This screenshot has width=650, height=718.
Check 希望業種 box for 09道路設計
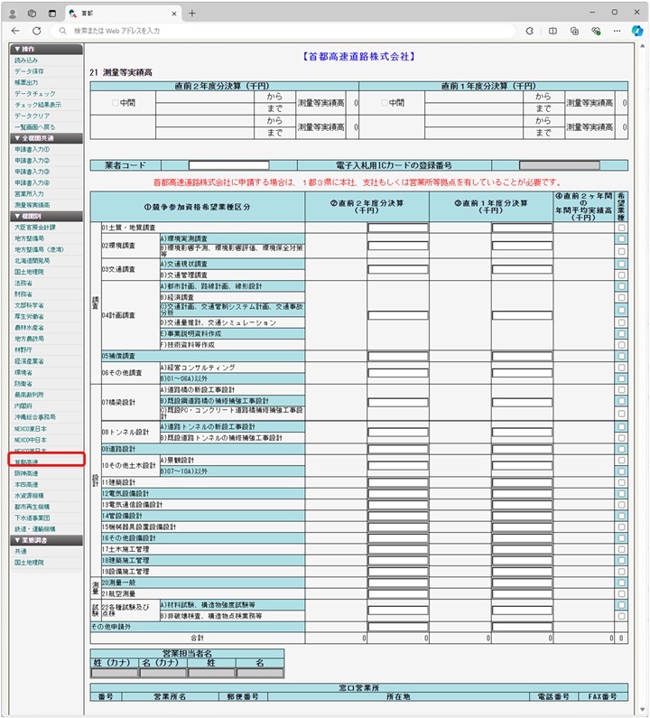click(x=621, y=449)
